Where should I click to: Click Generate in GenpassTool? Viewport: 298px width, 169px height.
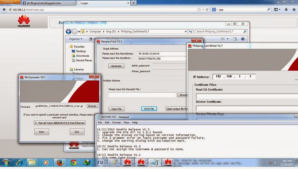tap(116, 66)
